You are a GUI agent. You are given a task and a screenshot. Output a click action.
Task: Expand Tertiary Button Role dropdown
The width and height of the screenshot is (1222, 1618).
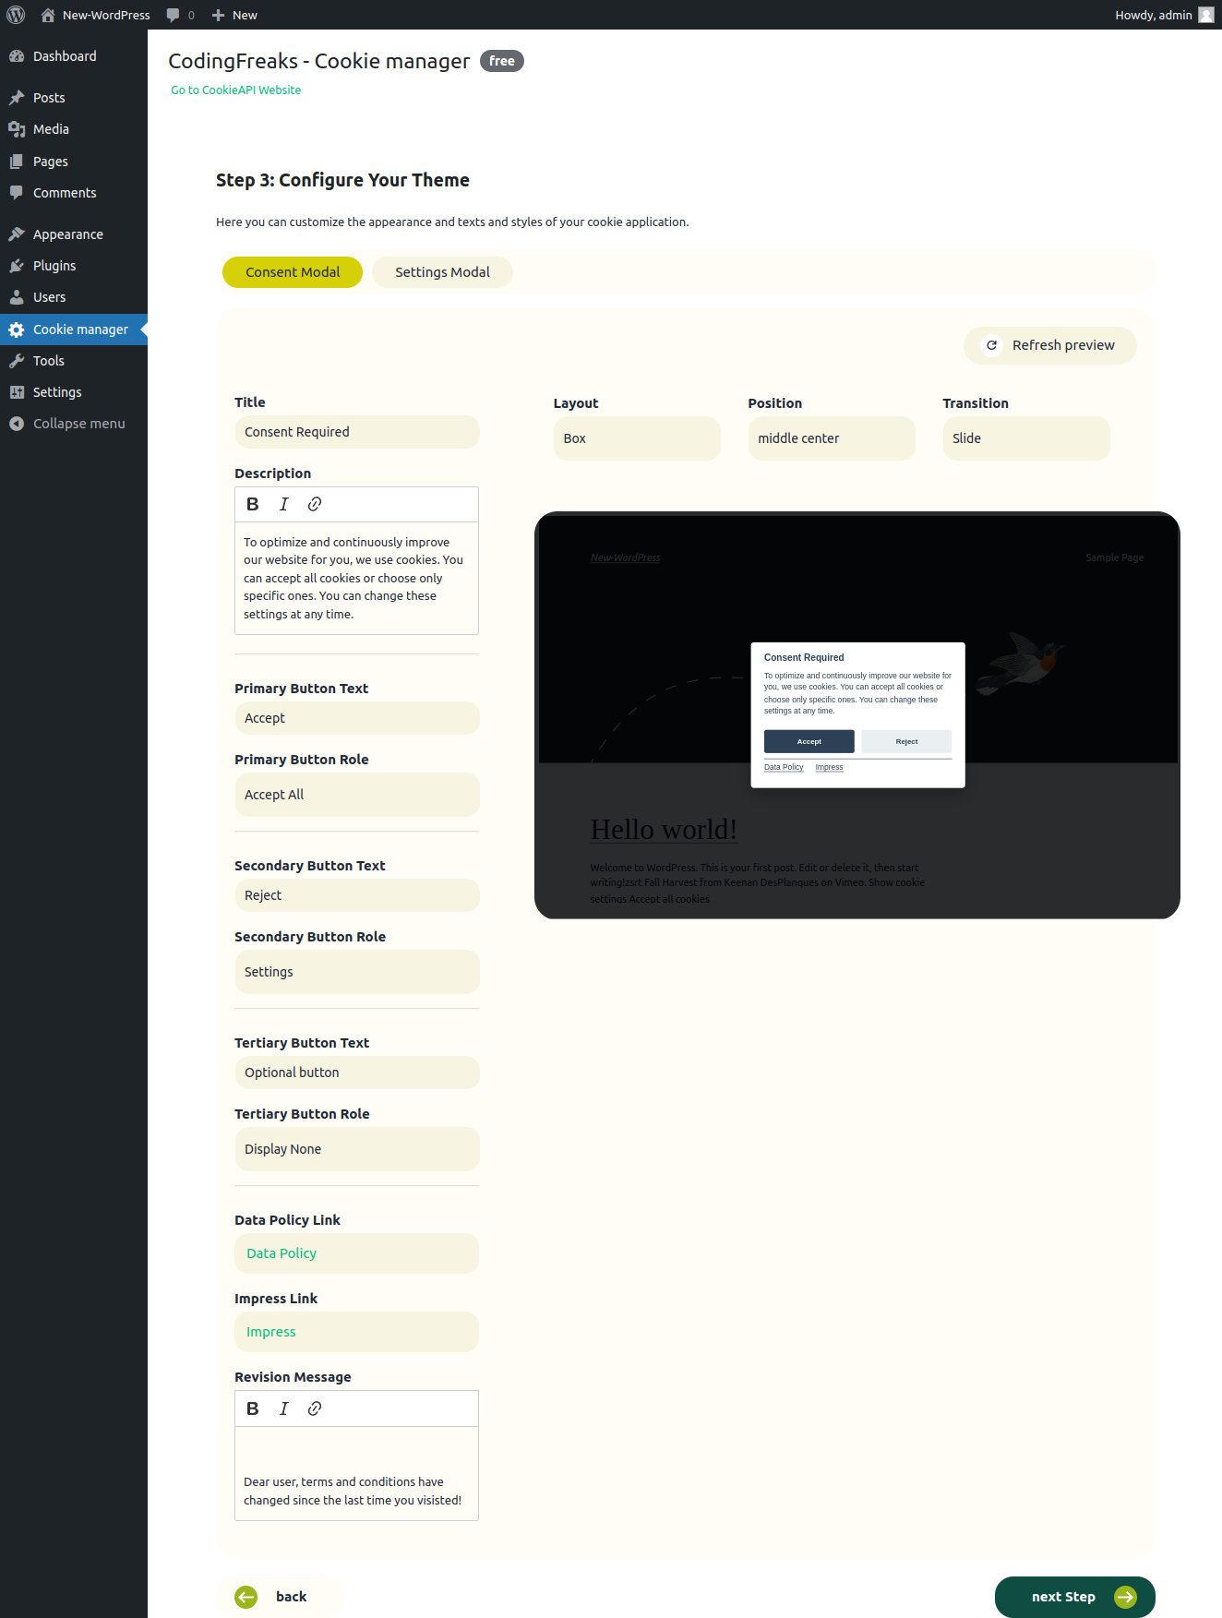[356, 1149]
